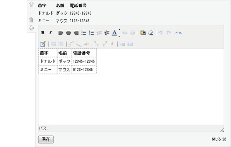Add a new block with plus icon
Image resolution: width=231 pixels, height=147 pixels.
31,28
